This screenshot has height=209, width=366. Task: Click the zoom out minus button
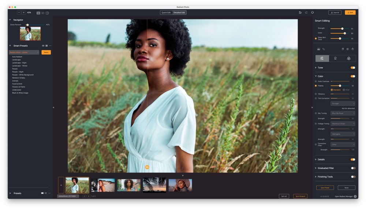pos(19,12)
